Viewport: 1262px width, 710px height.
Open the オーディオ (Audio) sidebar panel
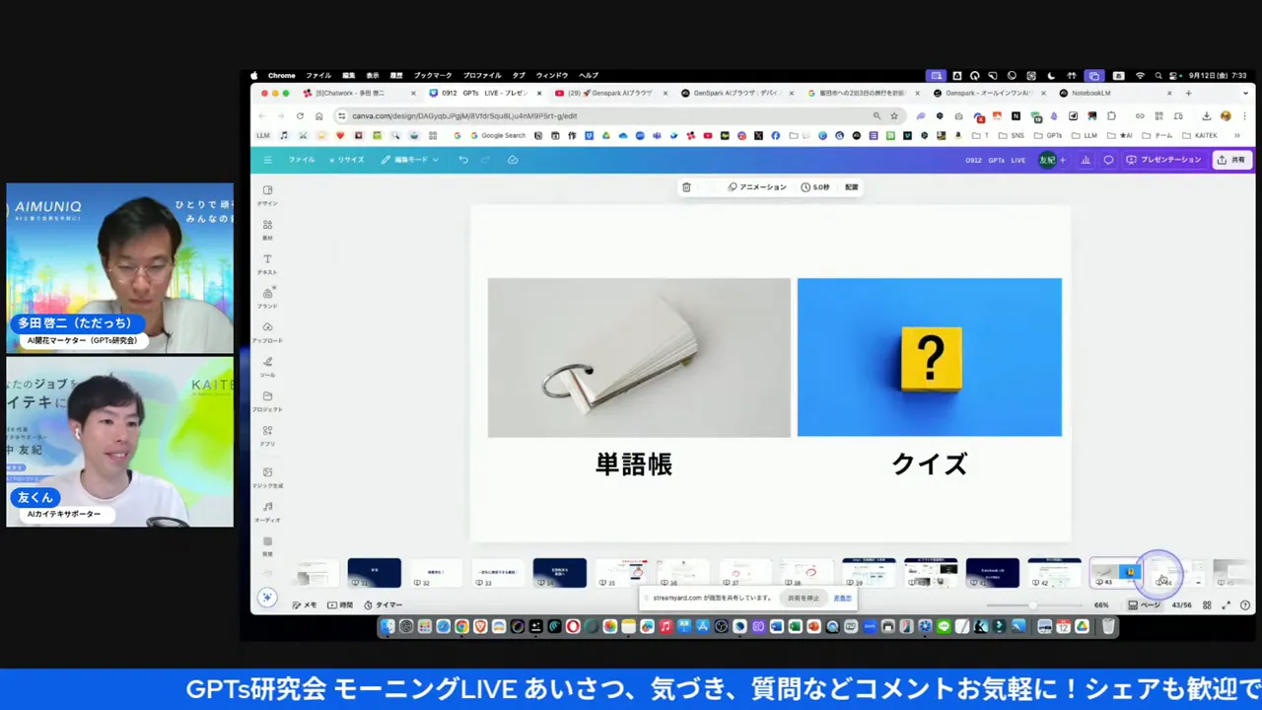(267, 511)
